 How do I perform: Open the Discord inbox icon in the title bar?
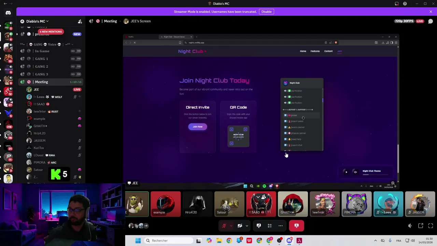[x=397, y=4]
